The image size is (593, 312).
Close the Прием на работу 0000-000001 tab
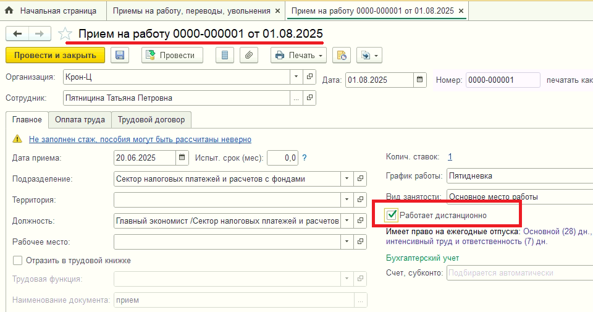[461, 11]
